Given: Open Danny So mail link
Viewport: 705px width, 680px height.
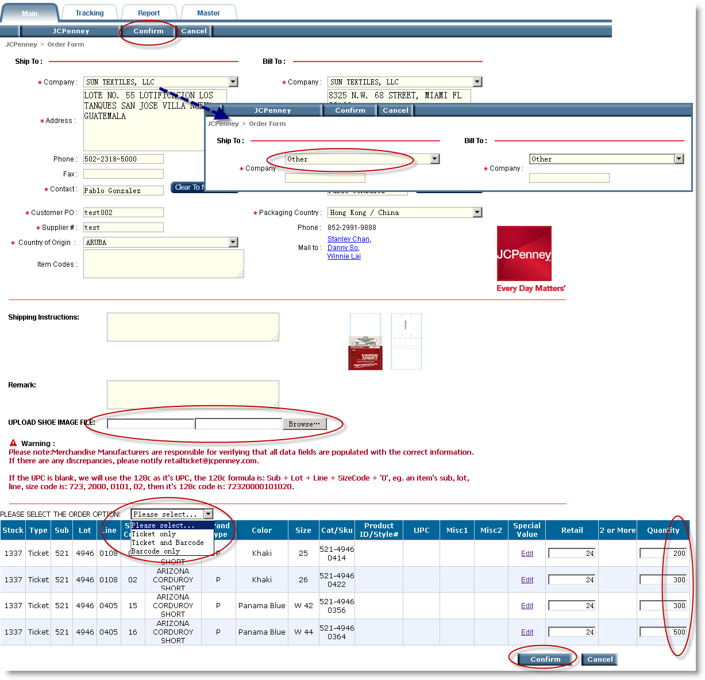Looking at the screenshot, I should click(x=342, y=248).
